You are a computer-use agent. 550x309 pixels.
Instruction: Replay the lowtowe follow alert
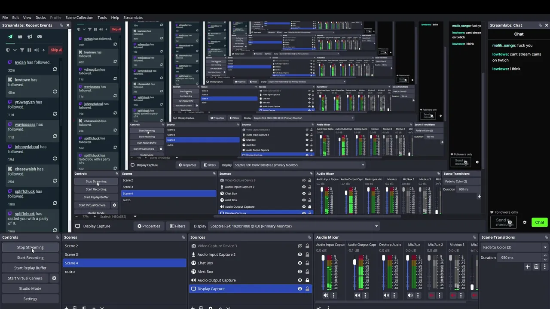tap(55, 92)
